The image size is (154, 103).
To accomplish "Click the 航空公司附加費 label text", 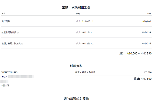I will [x=9, y=32].
